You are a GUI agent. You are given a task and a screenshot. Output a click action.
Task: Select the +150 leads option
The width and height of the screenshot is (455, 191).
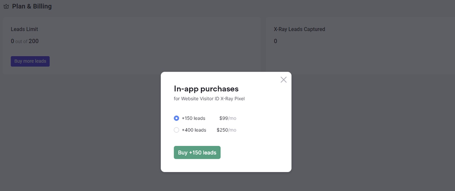pos(176,118)
